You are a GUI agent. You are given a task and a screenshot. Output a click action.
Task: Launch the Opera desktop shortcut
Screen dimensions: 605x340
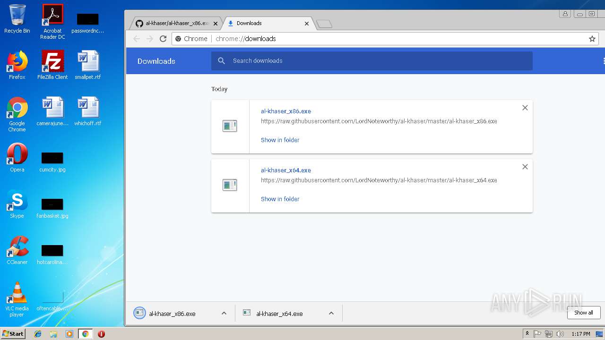click(17, 158)
